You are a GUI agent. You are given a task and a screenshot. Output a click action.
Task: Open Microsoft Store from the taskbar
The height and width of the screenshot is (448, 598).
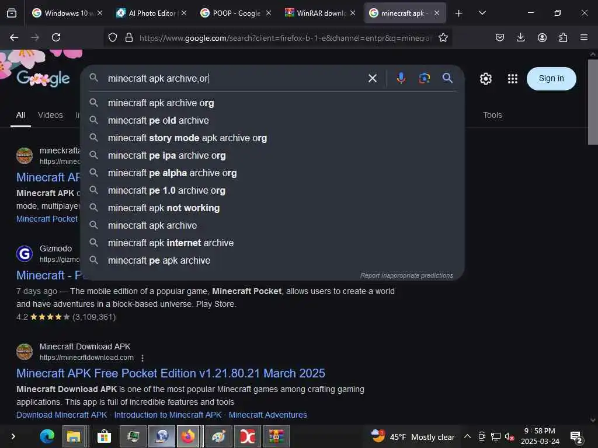[x=104, y=436]
